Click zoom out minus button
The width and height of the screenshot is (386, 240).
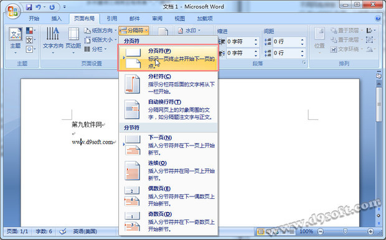(320, 231)
